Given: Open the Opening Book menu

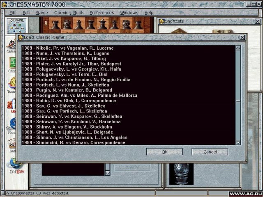Looking at the screenshot, I should (x=69, y=13).
